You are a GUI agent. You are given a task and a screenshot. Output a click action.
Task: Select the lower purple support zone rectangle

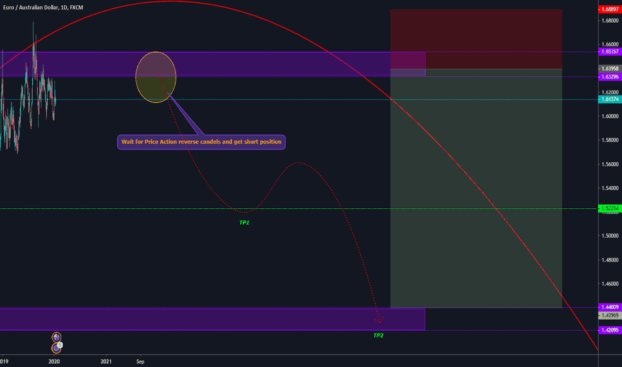coord(212,319)
